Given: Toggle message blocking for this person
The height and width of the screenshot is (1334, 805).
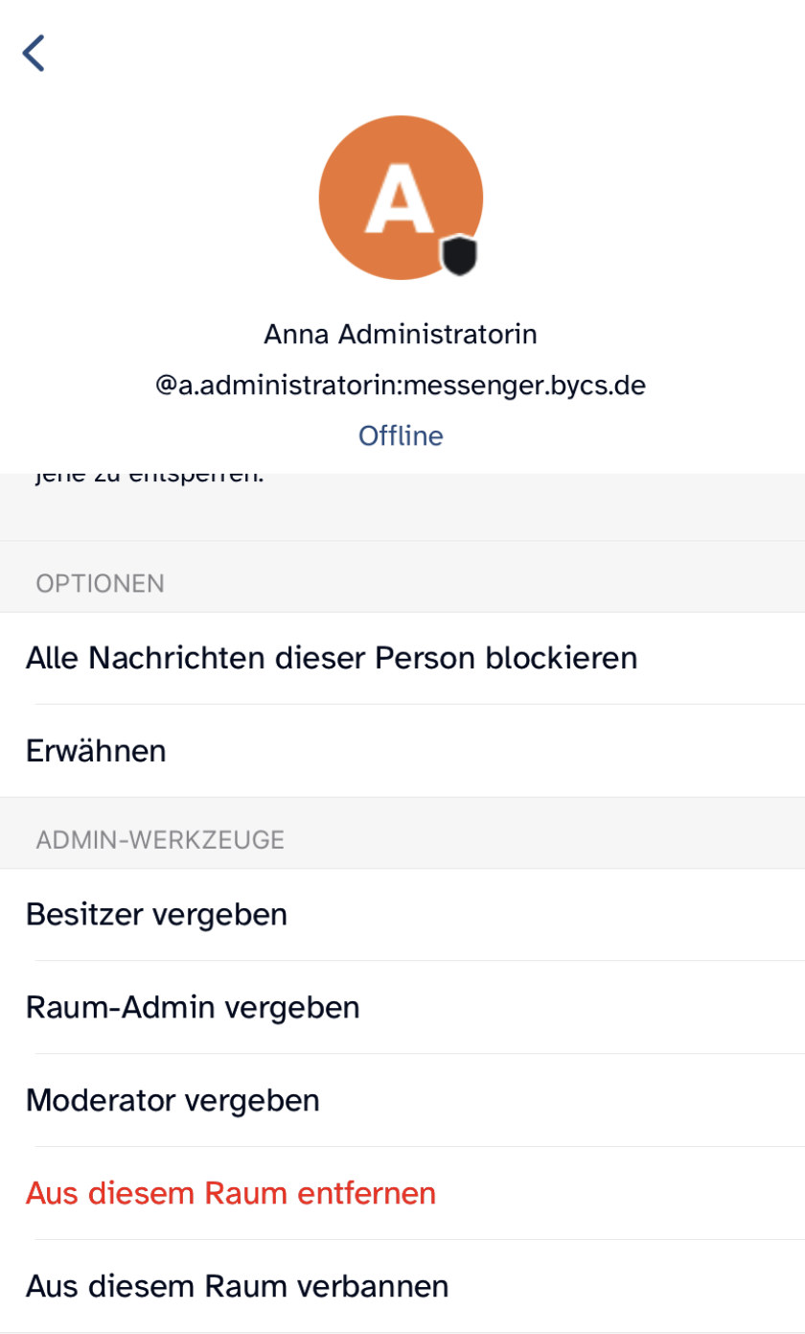Looking at the screenshot, I should tap(331, 658).
